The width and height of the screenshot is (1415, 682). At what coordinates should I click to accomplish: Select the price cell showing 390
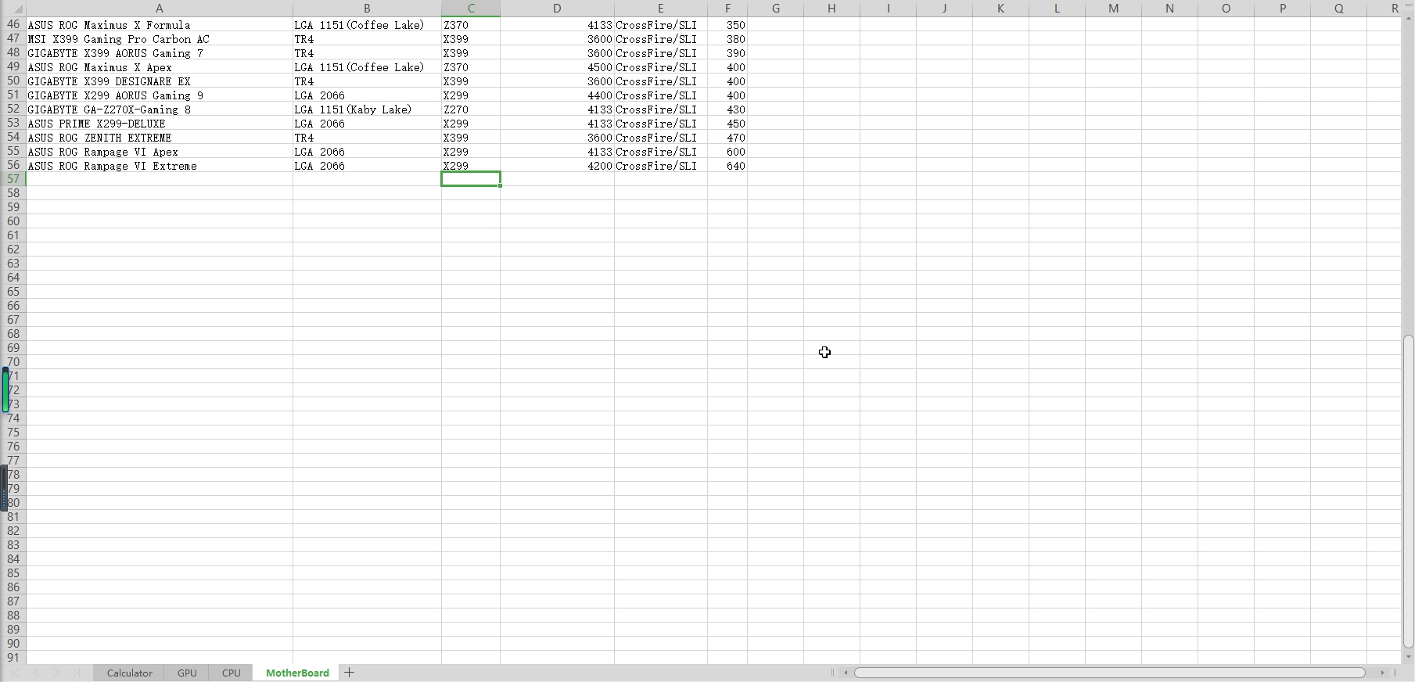(x=727, y=53)
